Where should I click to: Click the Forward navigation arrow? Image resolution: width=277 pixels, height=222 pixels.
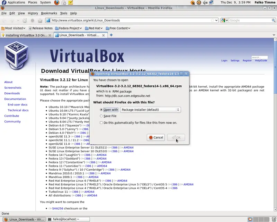12,20
